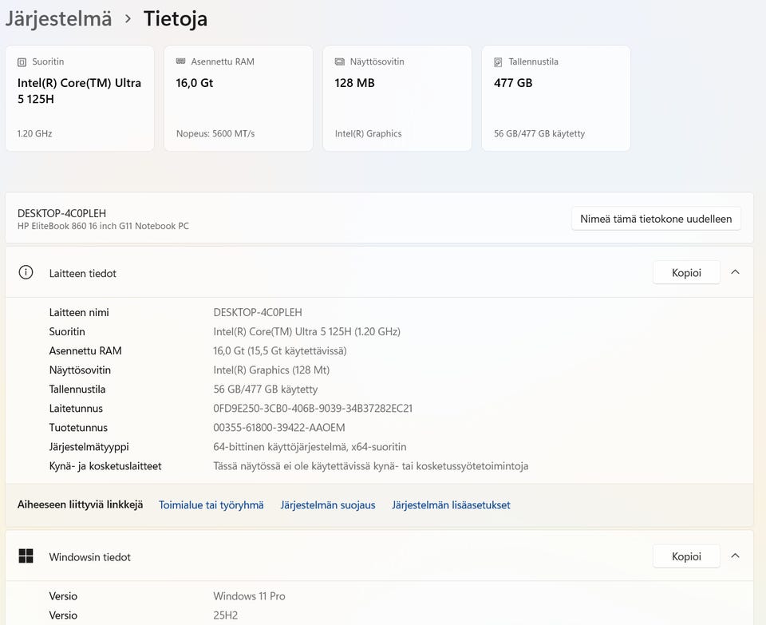Image resolution: width=766 pixels, height=625 pixels.
Task: Open the Tallennustila 477 GB card
Action: pos(556,98)
